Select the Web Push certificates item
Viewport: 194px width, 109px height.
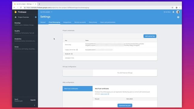pos(78,89)
